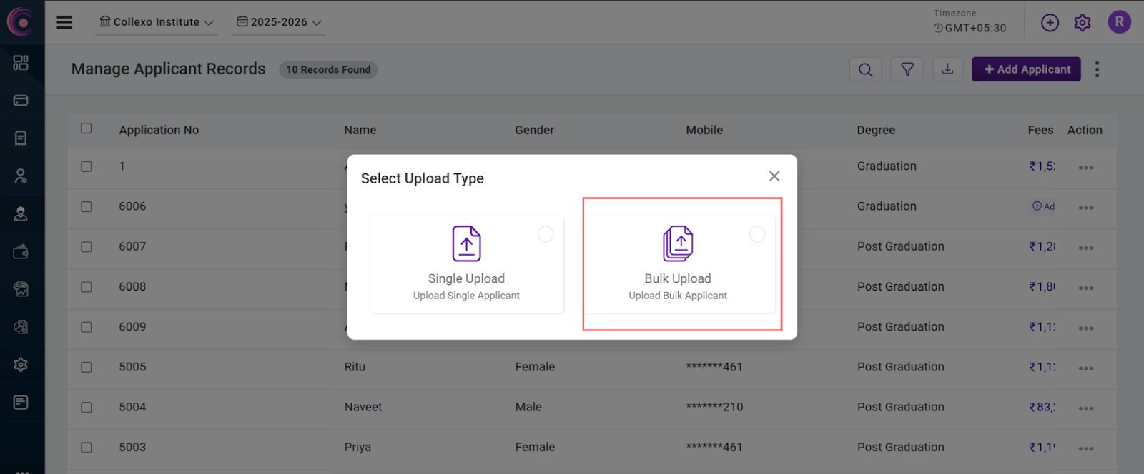Click the hamburger menu icon
This screenshot has width=1144, height=474.
pyautogui.click(x=64, y=22)
